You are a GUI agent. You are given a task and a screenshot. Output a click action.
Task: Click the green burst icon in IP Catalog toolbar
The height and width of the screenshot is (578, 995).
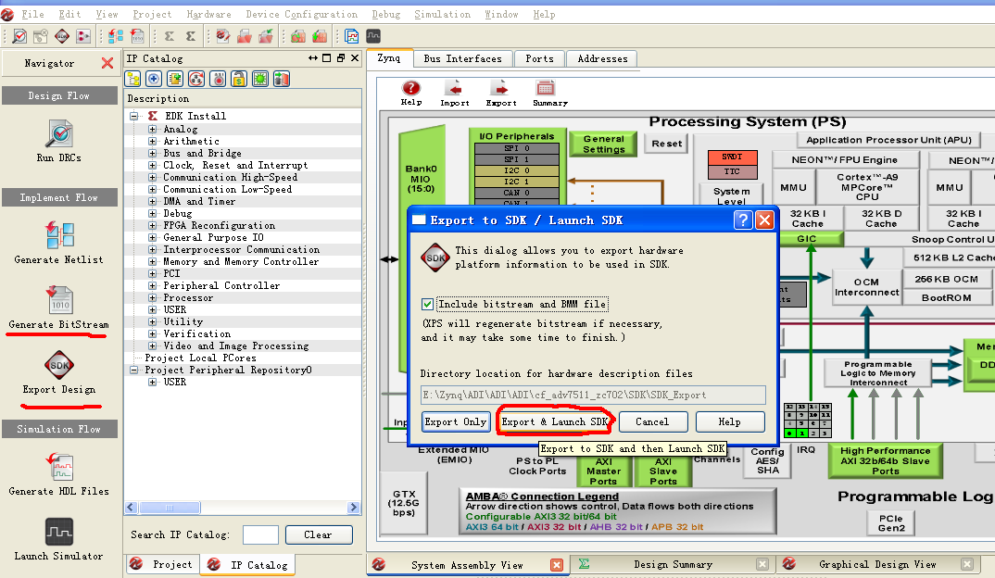260,79
